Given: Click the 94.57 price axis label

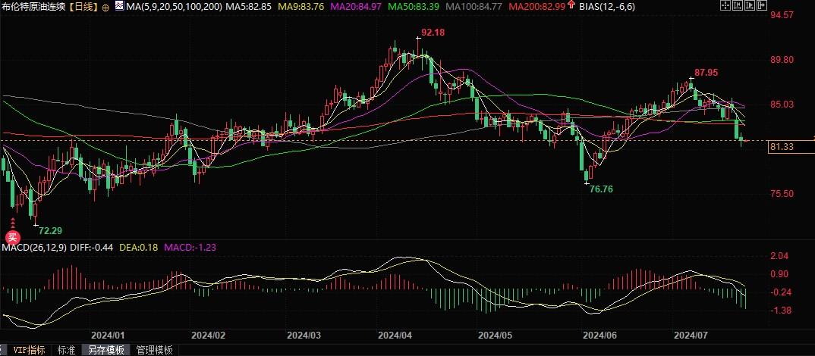Looking at the screenshot, I should (782, 15).
